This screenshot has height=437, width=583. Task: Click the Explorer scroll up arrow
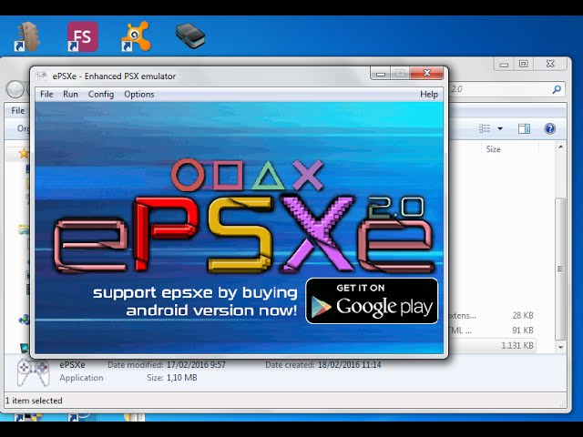[x=561, y=147]
